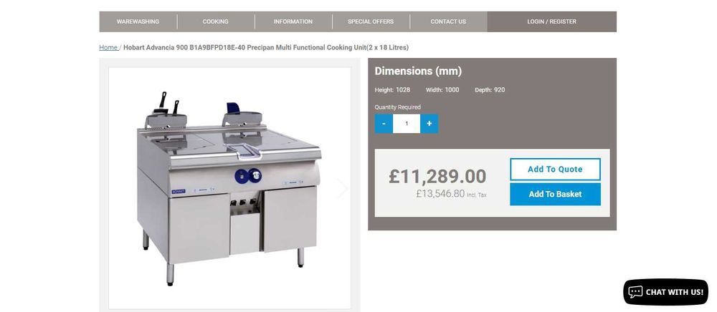Click the Hobart cooking unit product image
The image size is (717, 312).
tap(229, 188)
